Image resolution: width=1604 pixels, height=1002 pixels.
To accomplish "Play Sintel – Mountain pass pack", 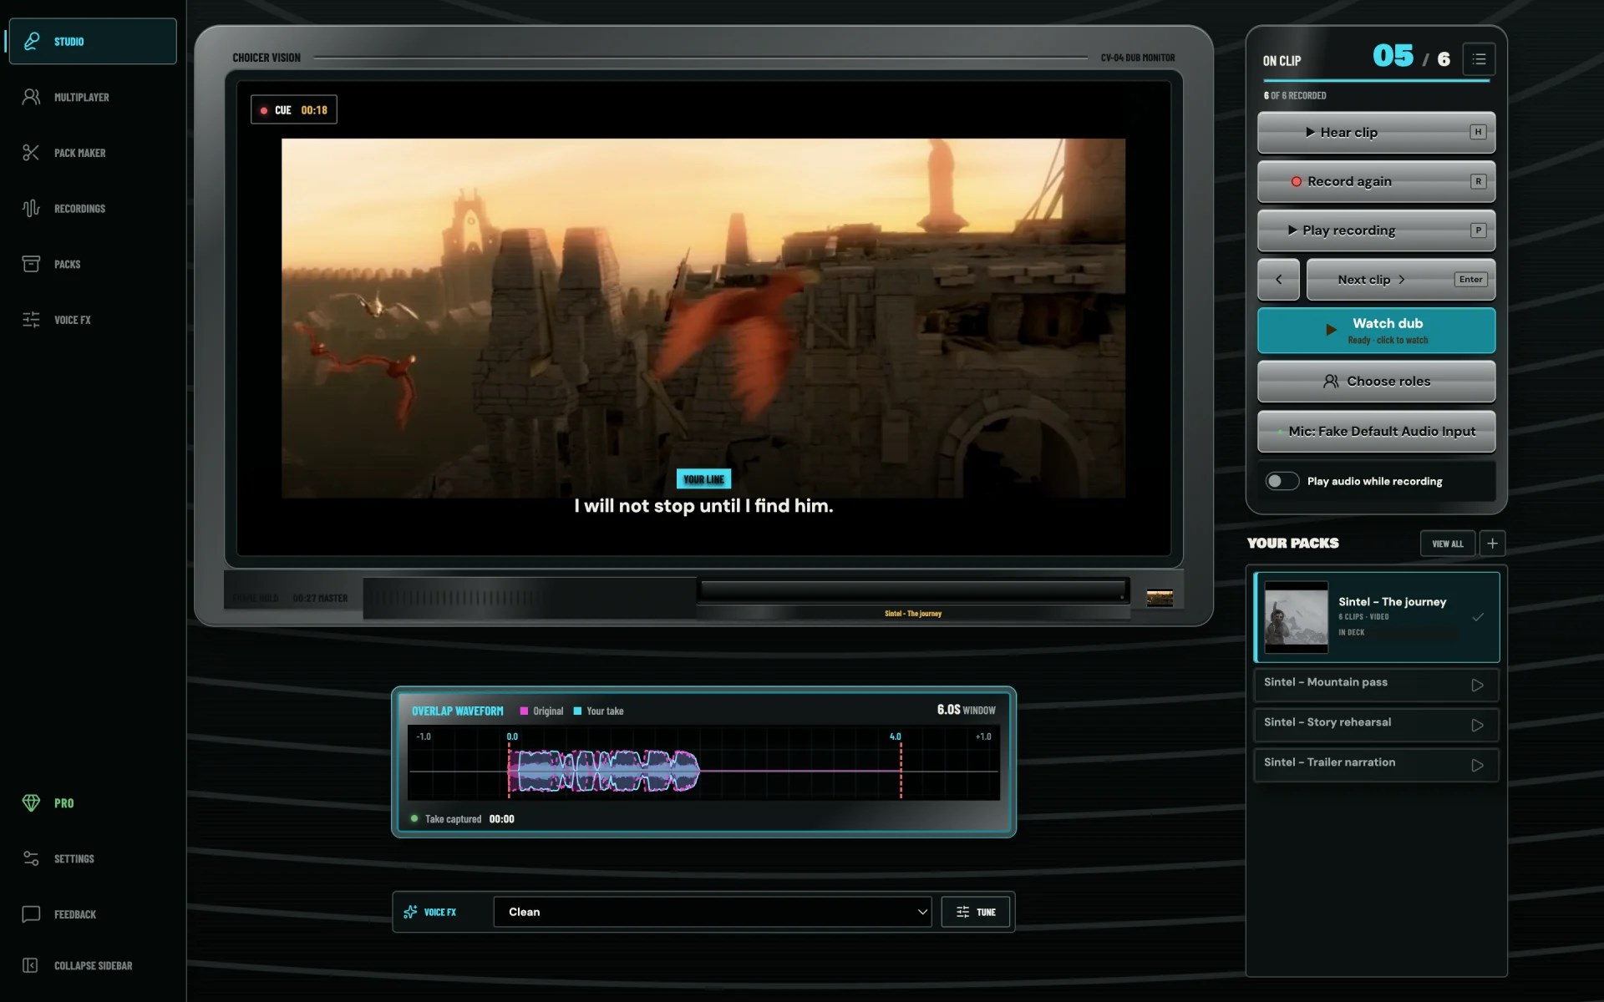I will pos(1477,685).
